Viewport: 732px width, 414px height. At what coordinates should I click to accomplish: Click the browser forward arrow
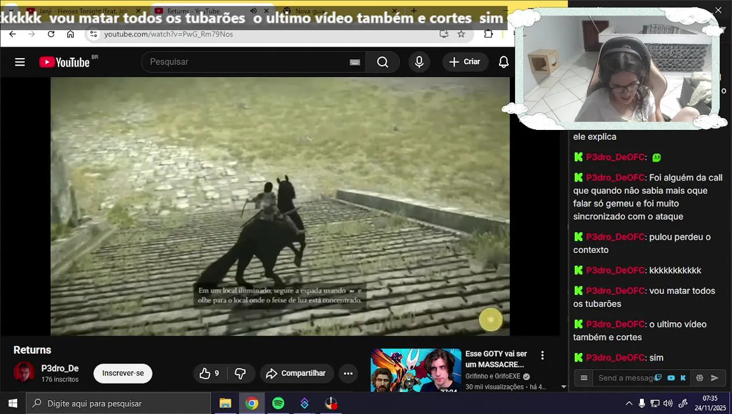pyautogui.click(x=32, y=34)
